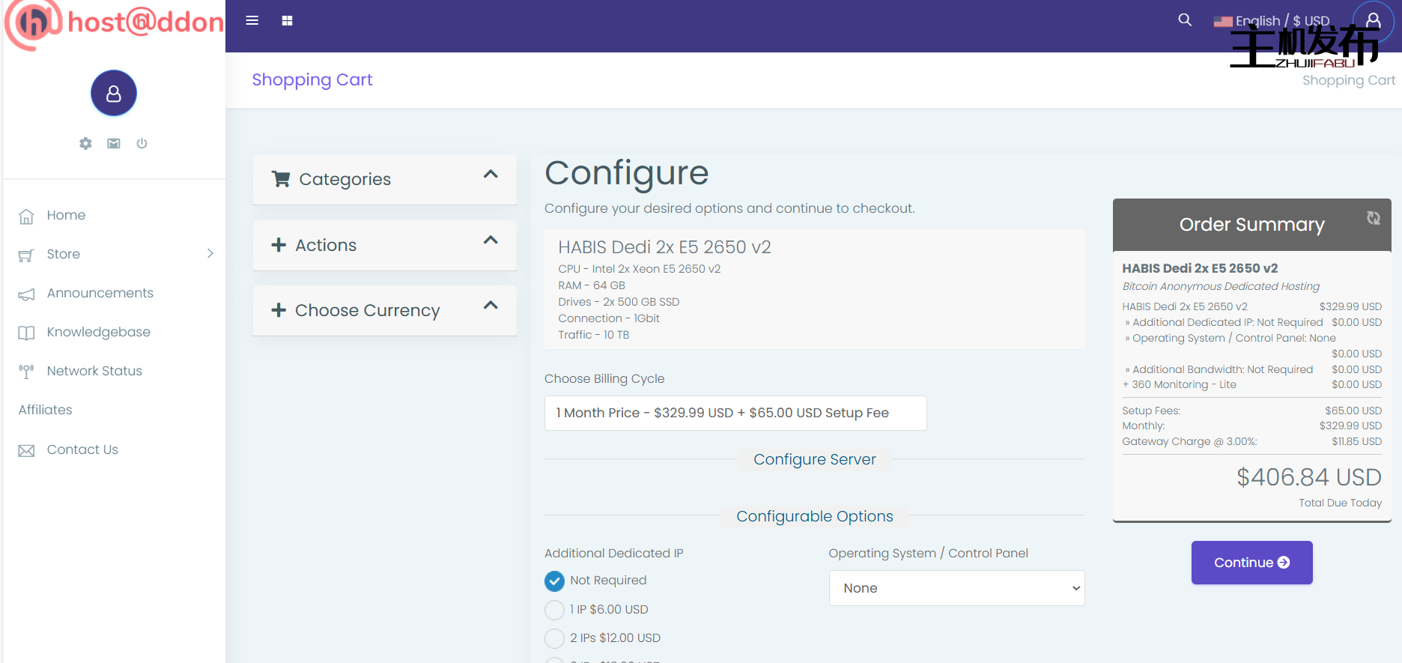Screen dimensions: 1402x663
Task: Click 'Traffic - 10 TB' spec line
Action: tap(594, 335)
